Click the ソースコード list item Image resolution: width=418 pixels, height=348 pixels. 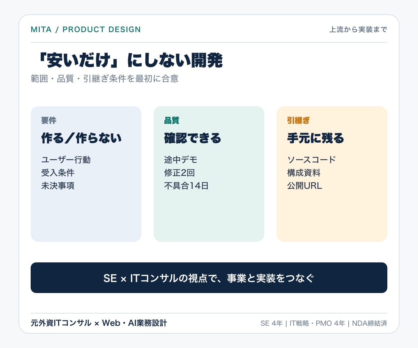[311, 160]
